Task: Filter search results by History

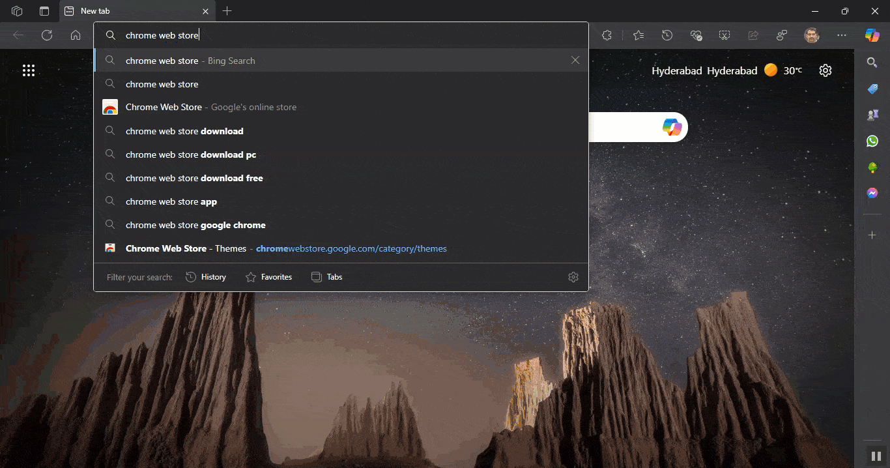Action: coord(206,276)
